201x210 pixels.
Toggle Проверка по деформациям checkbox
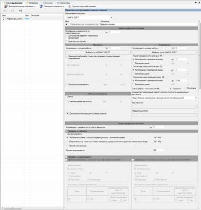pyautogui.click(x=66, y=157)
